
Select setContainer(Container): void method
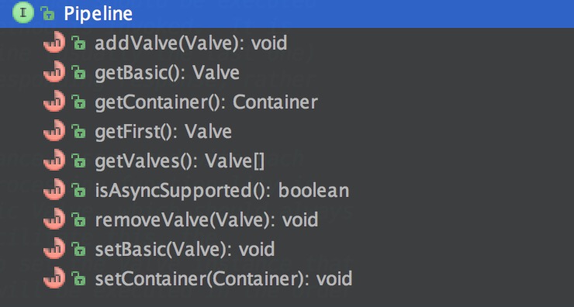click(223, 279)
